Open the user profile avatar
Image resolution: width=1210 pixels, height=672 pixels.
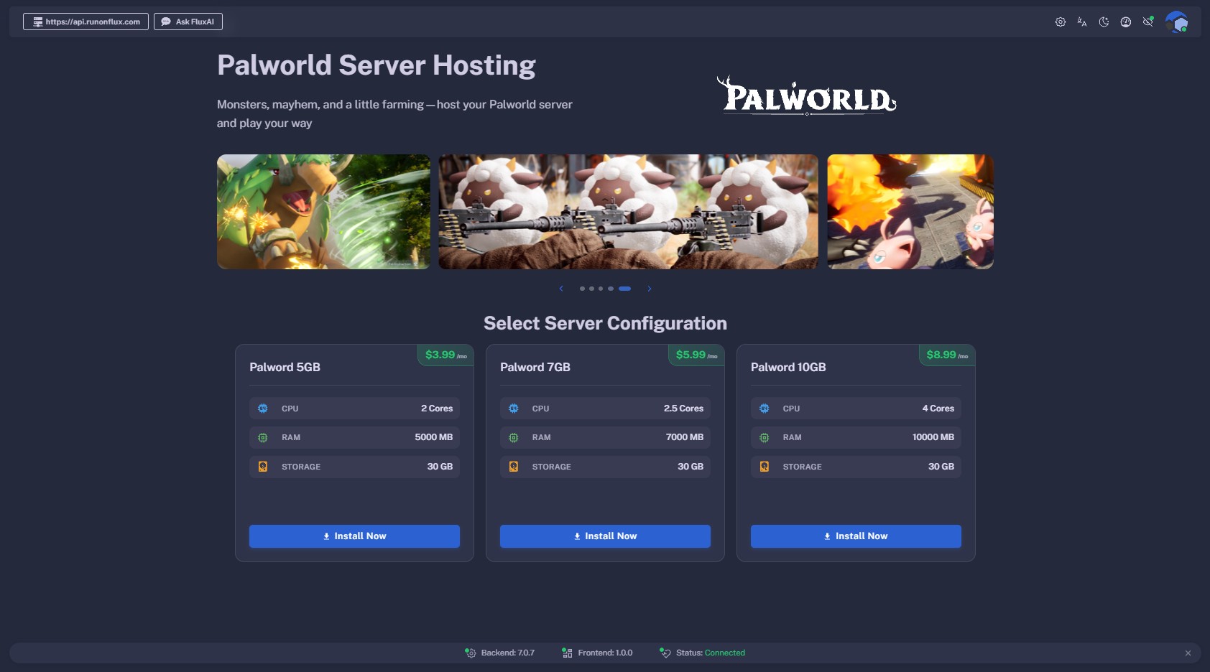click(x=1176, y=22)
